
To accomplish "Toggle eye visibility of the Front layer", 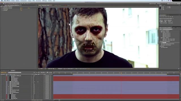I will click(x=1, y=93).
